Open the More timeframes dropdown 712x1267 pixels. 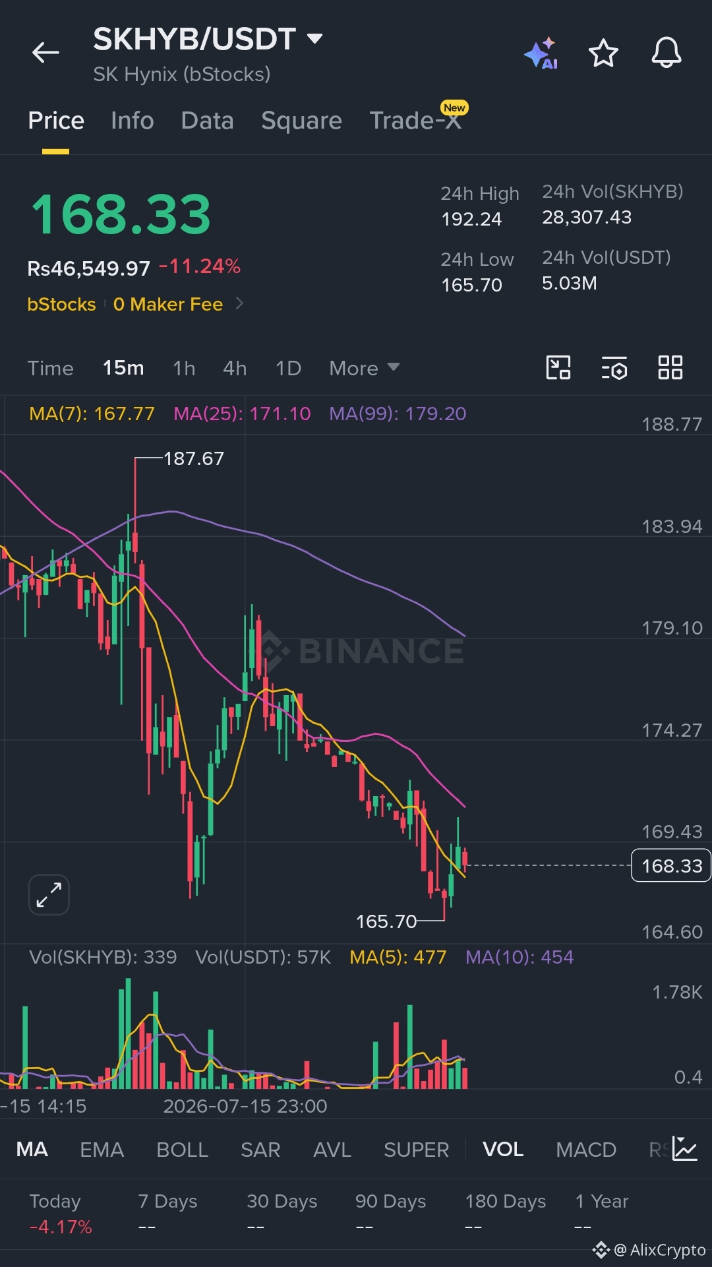click(x=364, y=368)
